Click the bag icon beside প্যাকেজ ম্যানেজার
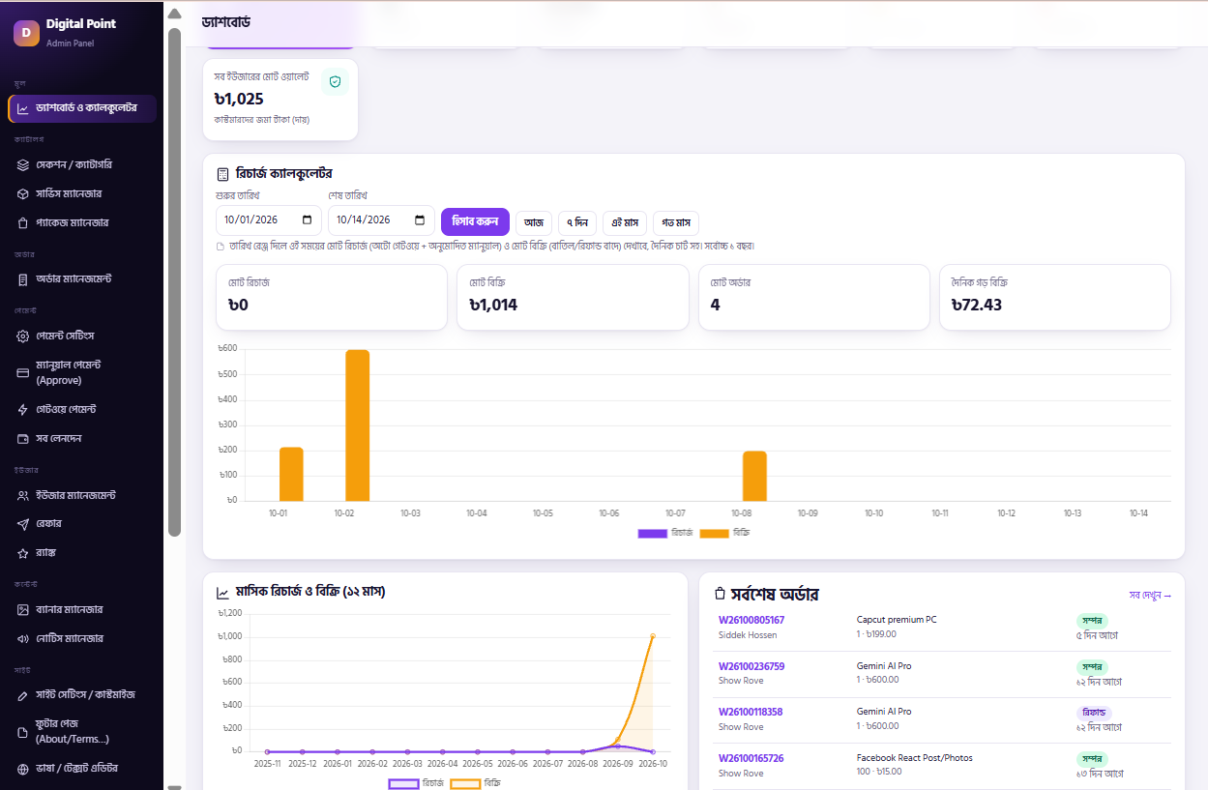This screenshot has width=1208, height=790. tap(23, 222)
